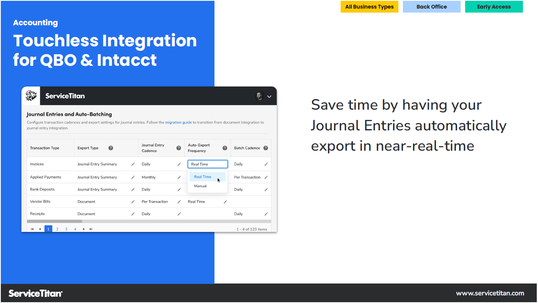Jump to the last page of results
This screenshot has width=538, height=303.
click(90, 229)
